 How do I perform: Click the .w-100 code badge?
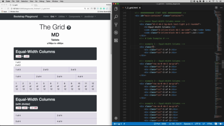pyautogui.click(x=34, y=108)
